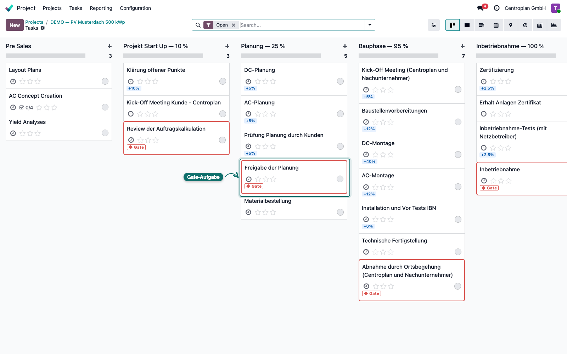Screen dimensions: 567x354
Task: Click the Pre Sales progress bar
Action: pos(45,56)
